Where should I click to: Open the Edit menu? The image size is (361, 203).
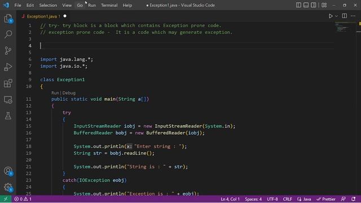30,5
